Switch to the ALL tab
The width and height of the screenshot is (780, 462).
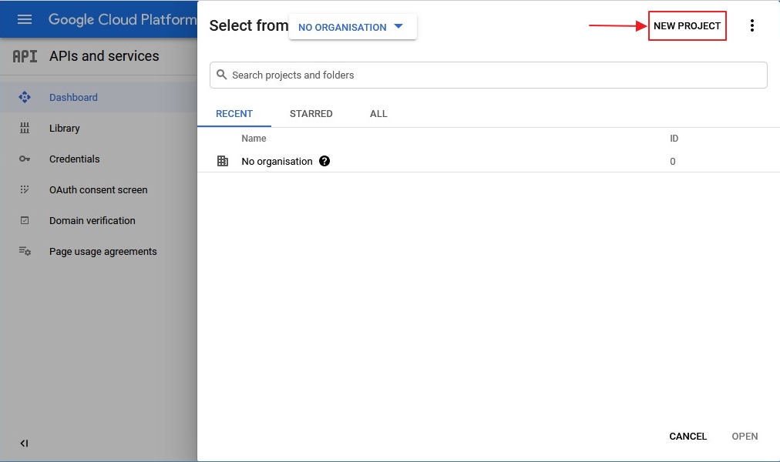pyautogui.click(x=378, y=114)
